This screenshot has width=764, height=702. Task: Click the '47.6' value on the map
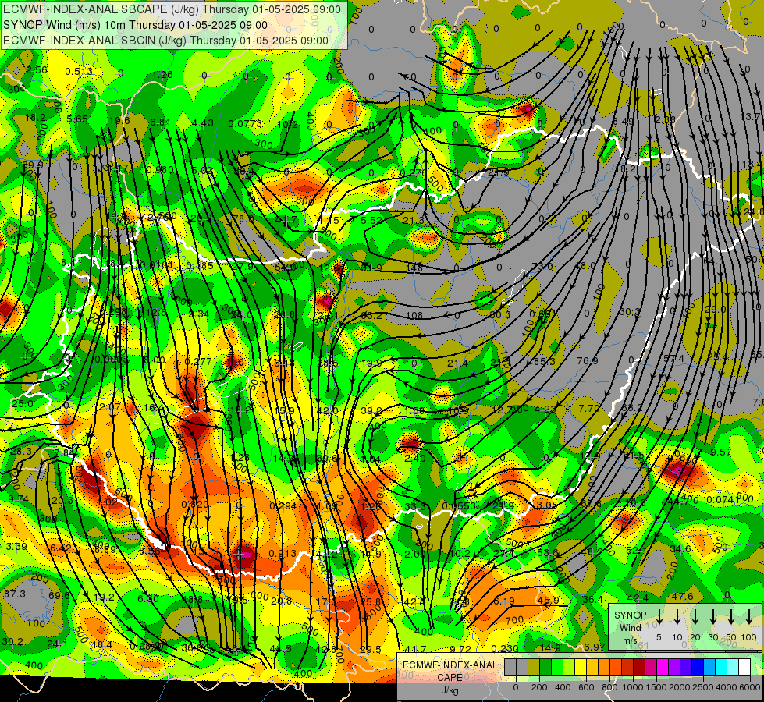click(x=682, y=596)
